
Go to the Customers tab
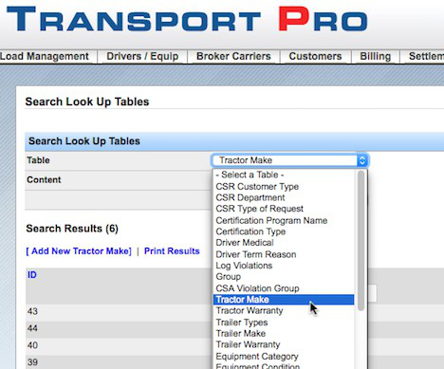pyautogui.click(x=315, y=56)
